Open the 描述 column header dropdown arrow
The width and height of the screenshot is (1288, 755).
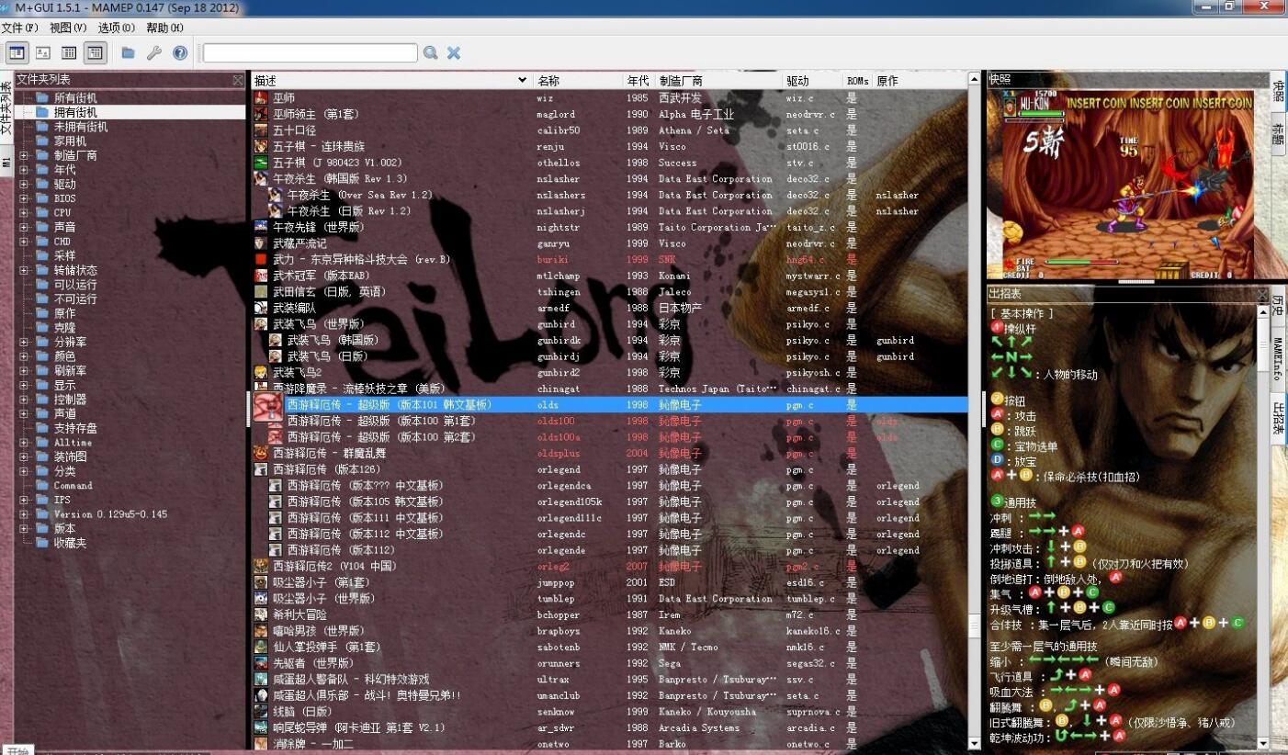(x=523, y=81)
